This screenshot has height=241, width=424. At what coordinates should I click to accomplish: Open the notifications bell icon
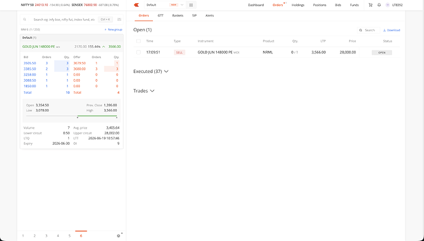click(x=379, y=5)
